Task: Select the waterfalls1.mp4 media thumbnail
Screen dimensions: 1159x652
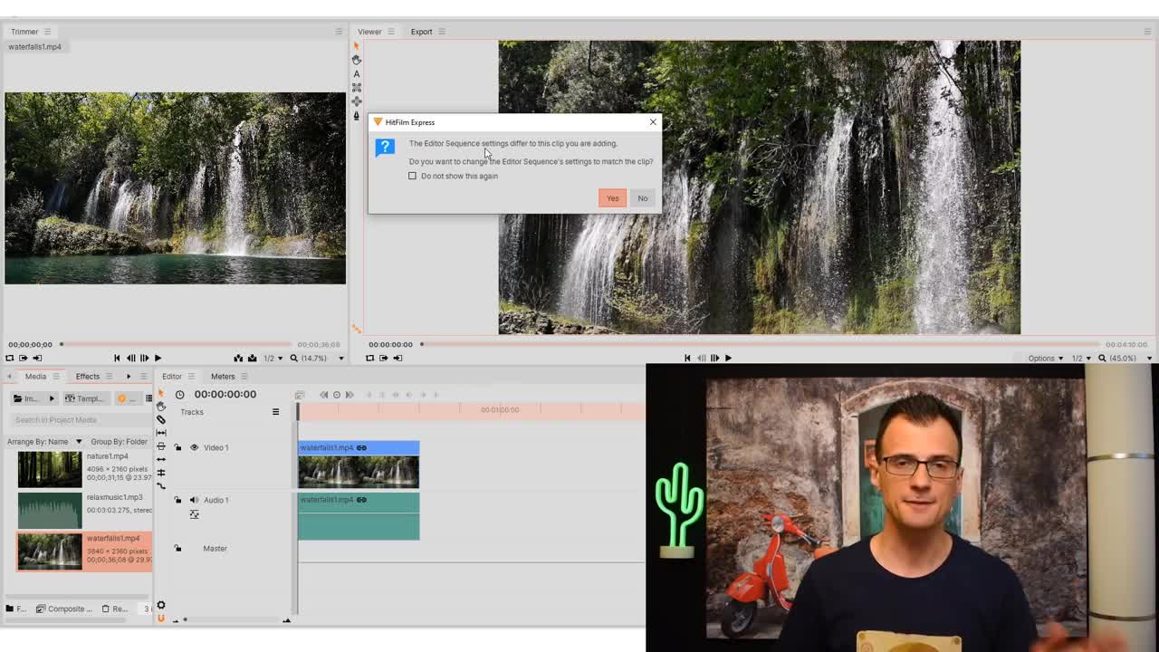Action: (50, 551)
